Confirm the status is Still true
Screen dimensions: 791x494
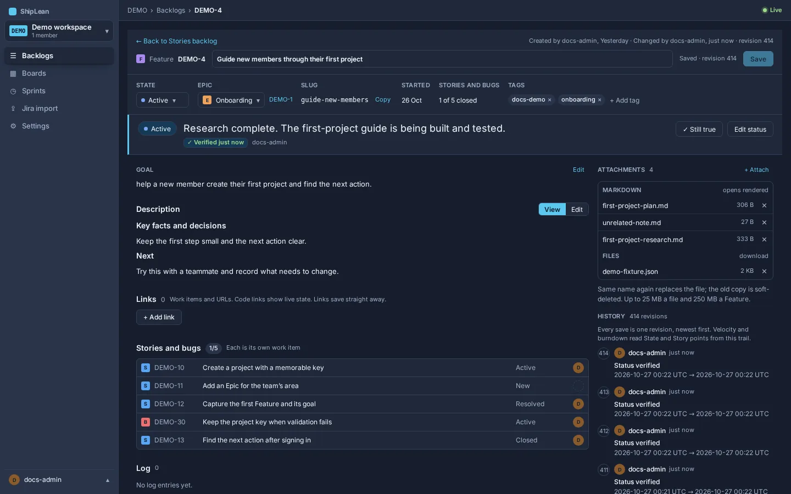699,130
